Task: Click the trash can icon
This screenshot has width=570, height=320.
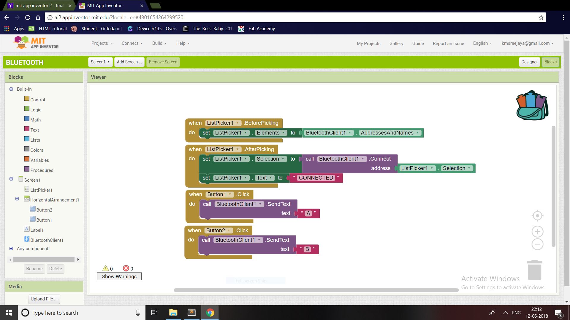Action: [534, 270]
